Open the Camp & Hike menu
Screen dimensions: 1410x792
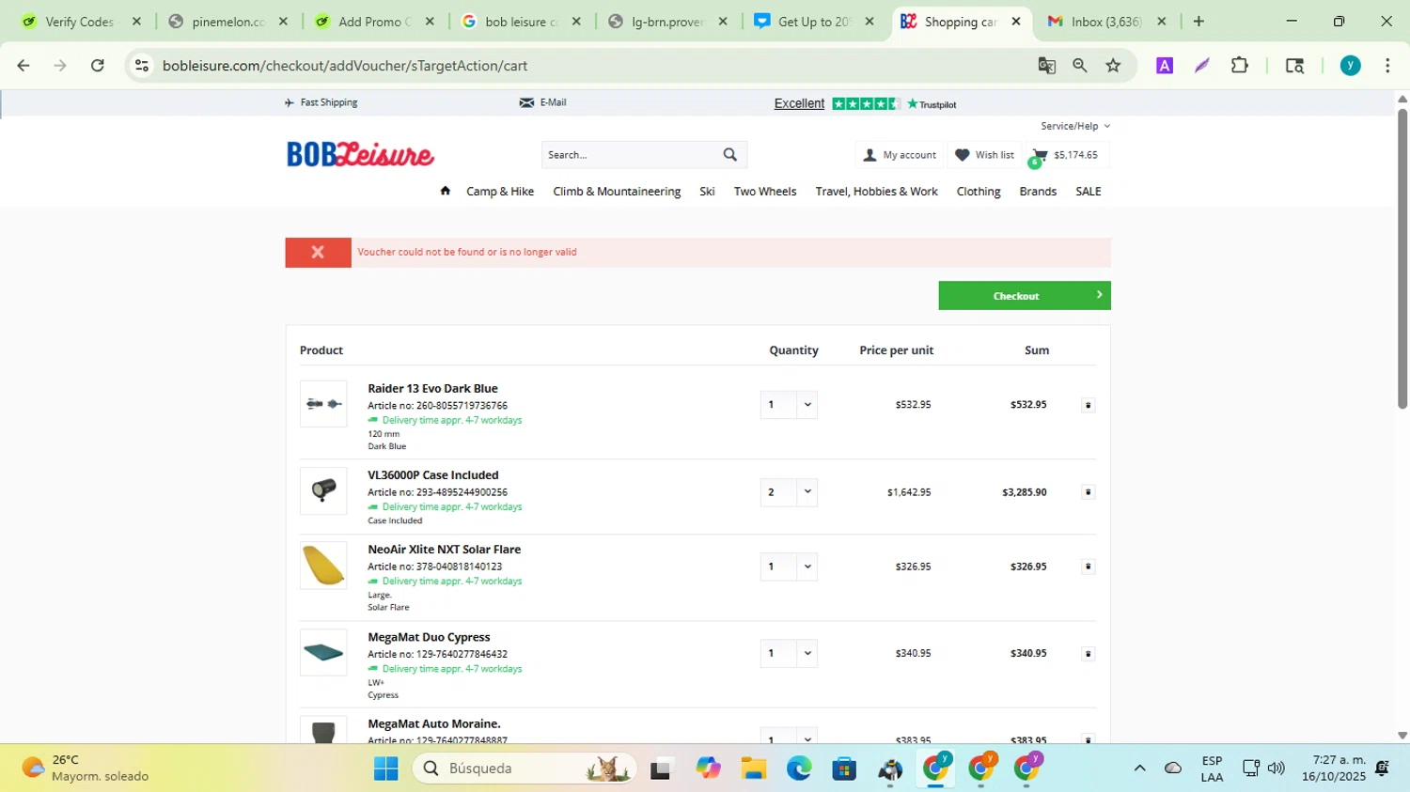tap(500, 192)
